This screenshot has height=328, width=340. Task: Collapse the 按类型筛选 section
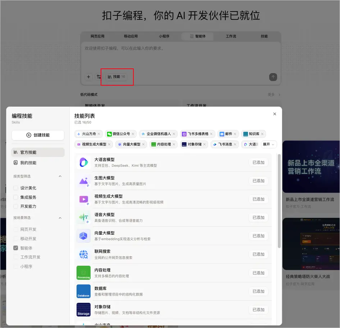[x=60, y=176]
